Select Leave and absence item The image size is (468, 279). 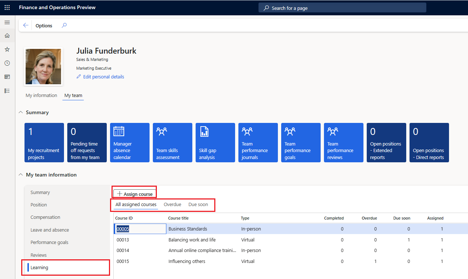pos(50,230)
